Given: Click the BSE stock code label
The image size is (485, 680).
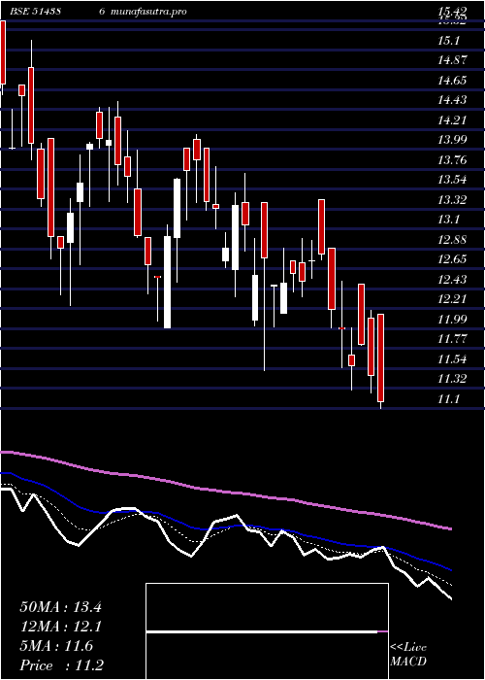Looking at the screenshot, I should tap(34, 12).
